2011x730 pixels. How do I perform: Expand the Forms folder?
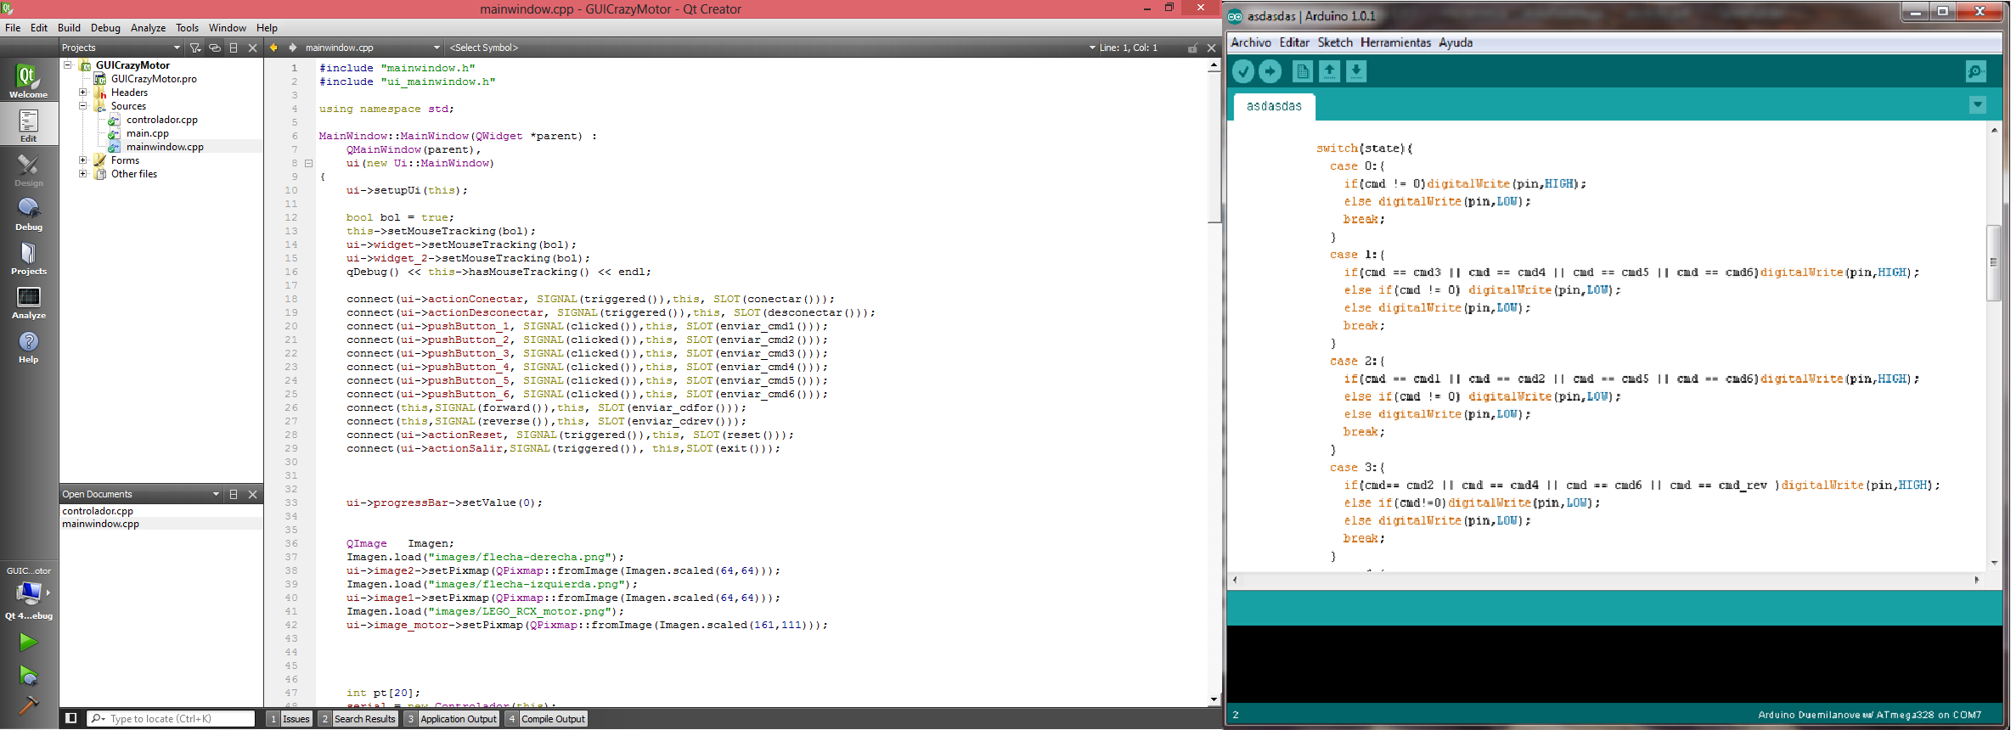pos(82,160)
